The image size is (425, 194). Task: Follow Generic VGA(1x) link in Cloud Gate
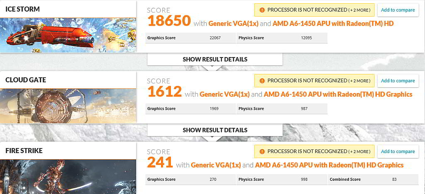[x=225, y=94]
